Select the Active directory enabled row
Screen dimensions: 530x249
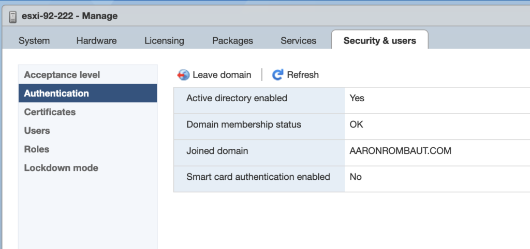point(237,98)
